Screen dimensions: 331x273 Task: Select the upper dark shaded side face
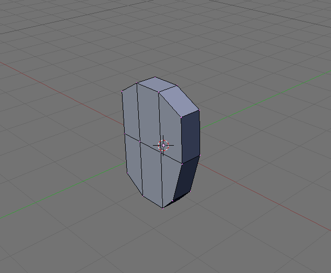point(191,137)
